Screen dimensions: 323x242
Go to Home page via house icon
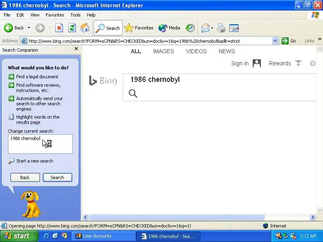pos(85,28)
